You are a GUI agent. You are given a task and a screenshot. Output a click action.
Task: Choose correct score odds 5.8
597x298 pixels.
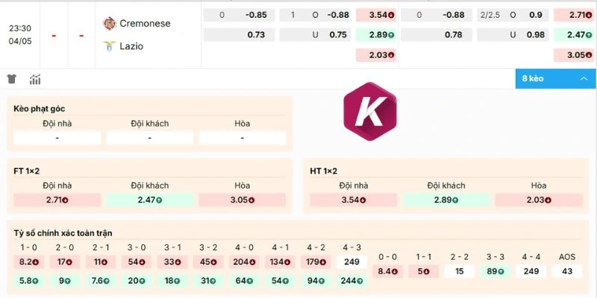(x=29, y=281)
